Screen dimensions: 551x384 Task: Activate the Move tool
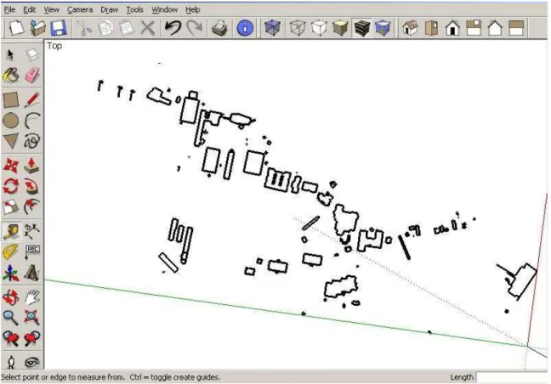click(x=10, y=166)
